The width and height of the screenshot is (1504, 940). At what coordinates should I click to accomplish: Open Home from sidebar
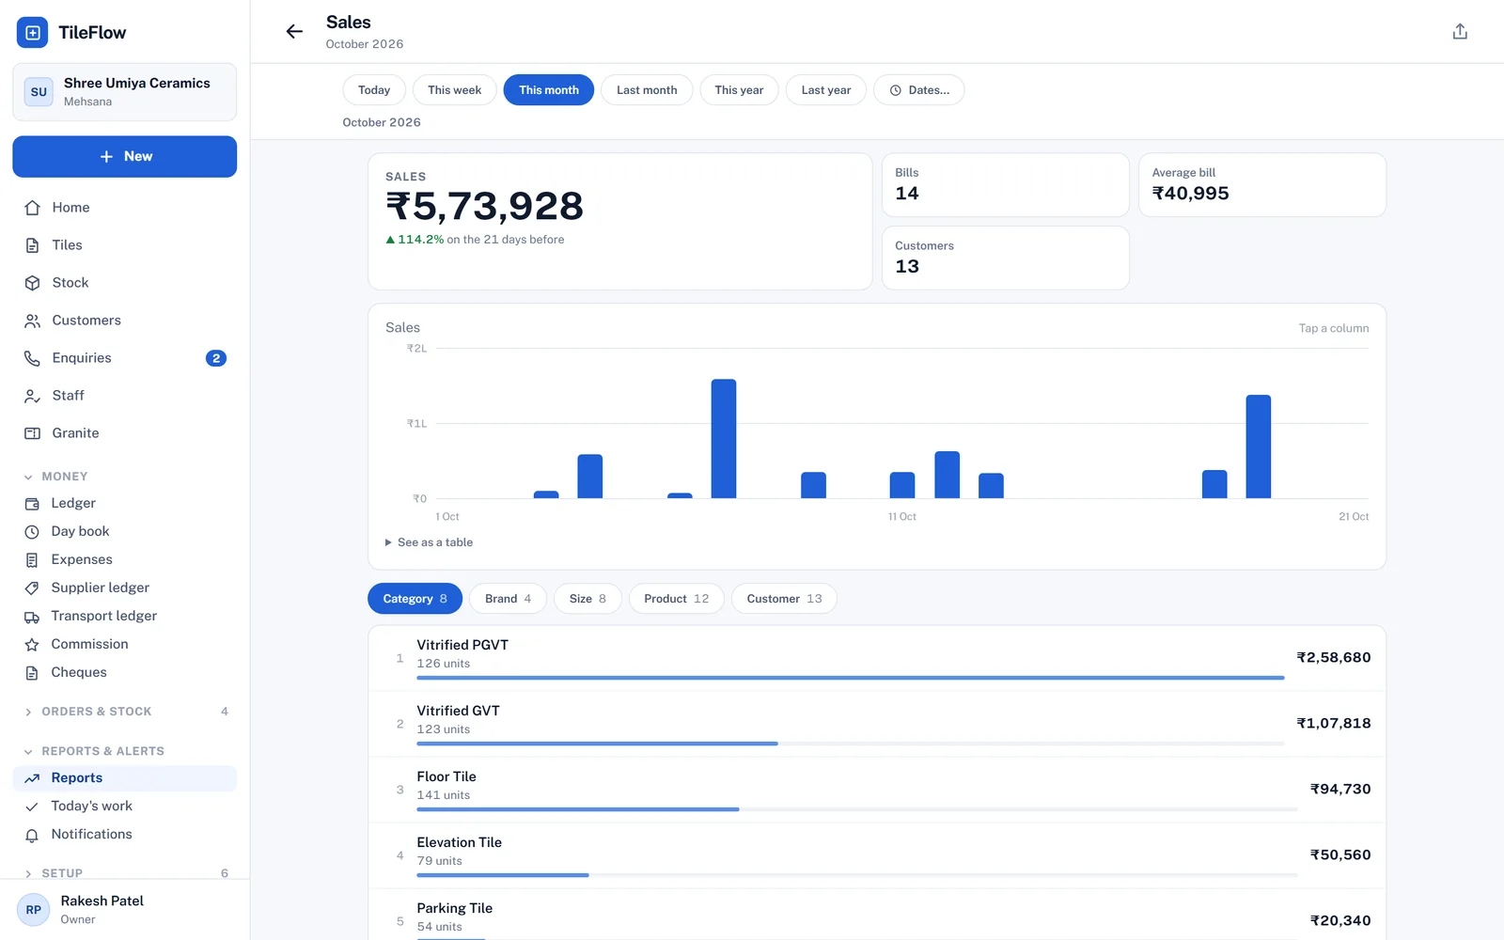pos(125,208)
